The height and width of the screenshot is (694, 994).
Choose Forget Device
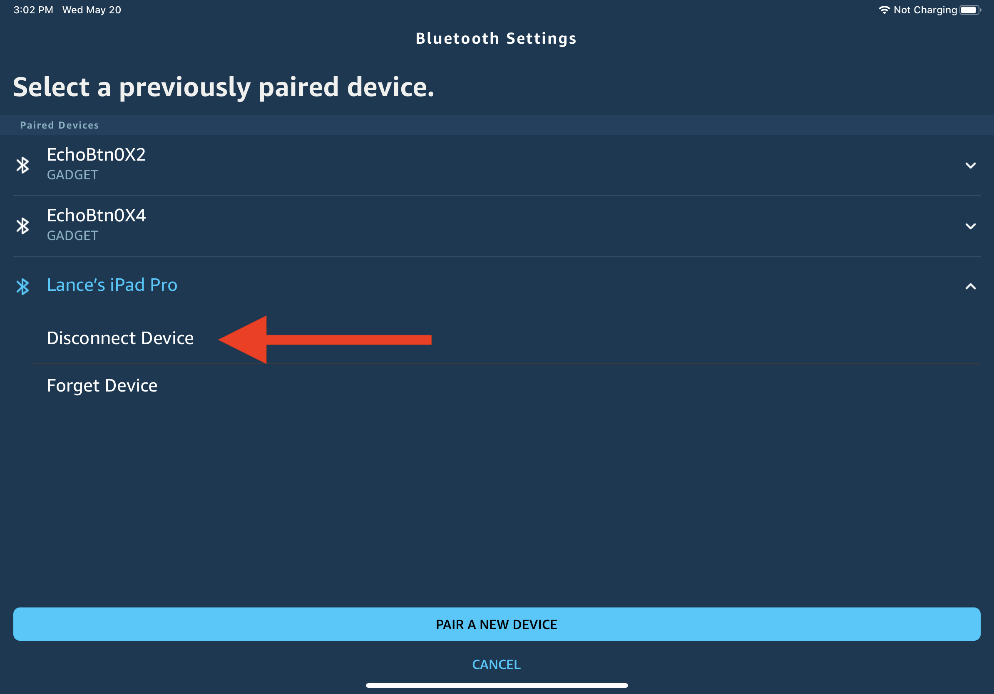click(x=102, y=386)
